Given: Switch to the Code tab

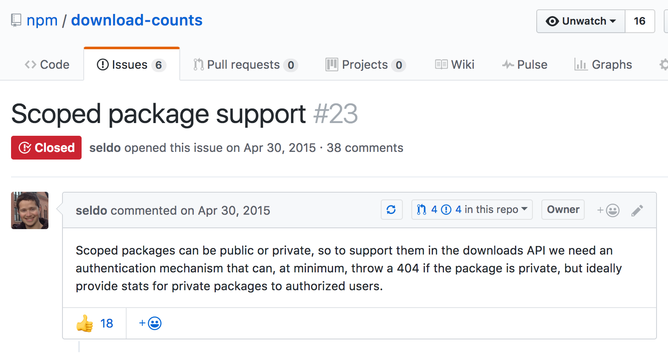Looking at the screenshot, I should (47, 64).
